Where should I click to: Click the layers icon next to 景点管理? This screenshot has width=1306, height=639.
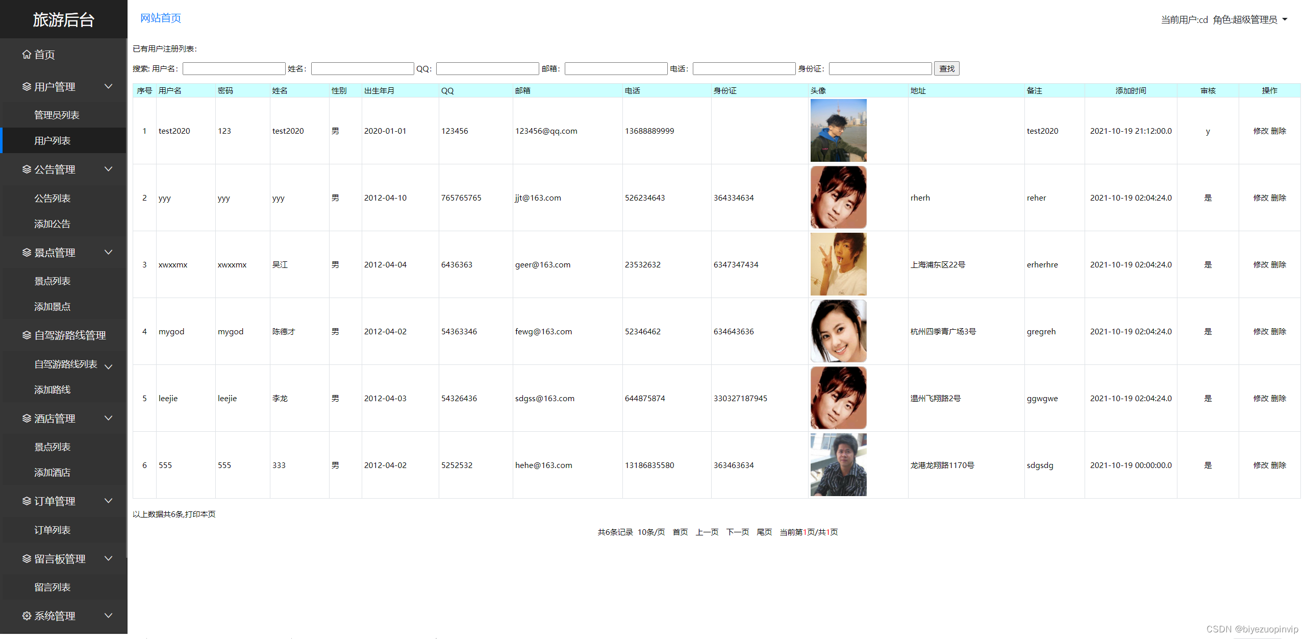27,253
